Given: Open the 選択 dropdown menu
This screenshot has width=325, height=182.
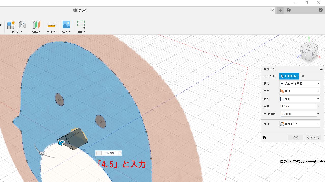Looking at the screenshot, I should point(81,32).
